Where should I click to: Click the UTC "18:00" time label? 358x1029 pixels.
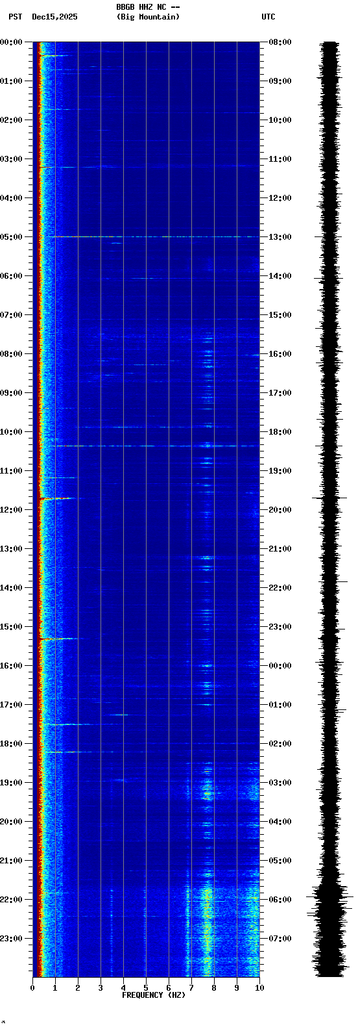coord(280,432)
